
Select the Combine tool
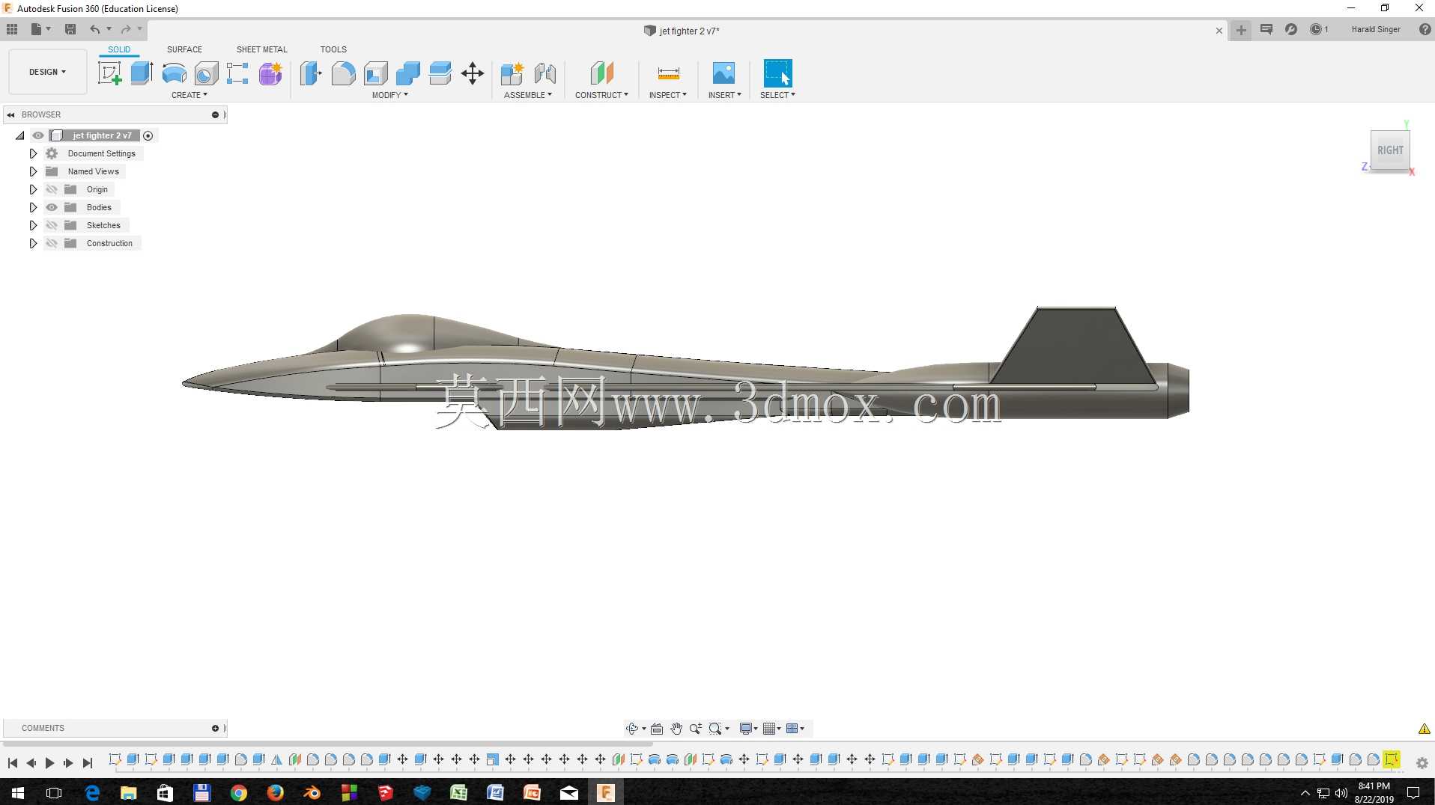[x=408, y=73]
